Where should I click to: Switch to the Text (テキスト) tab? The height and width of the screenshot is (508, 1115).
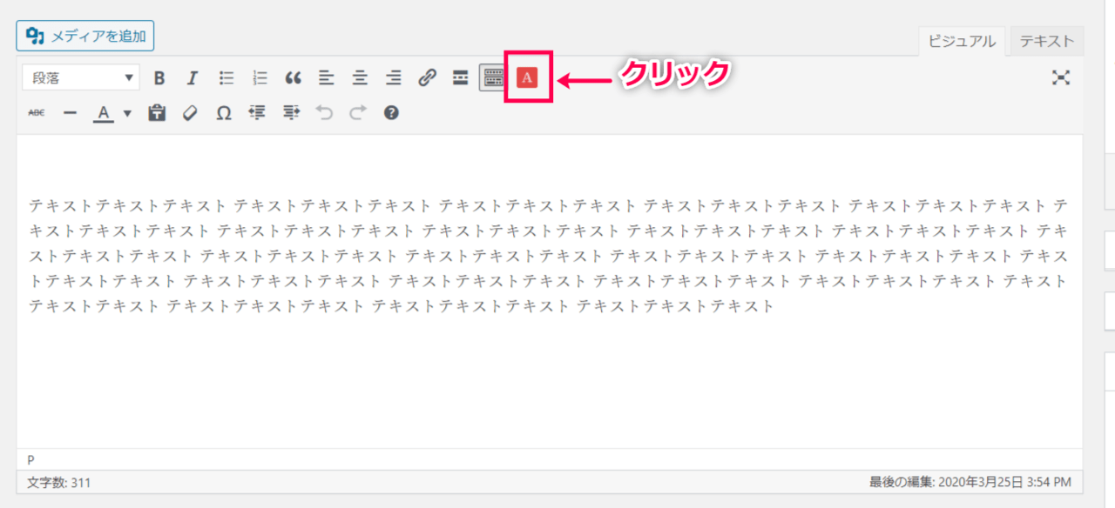[x=1046, y=41]
